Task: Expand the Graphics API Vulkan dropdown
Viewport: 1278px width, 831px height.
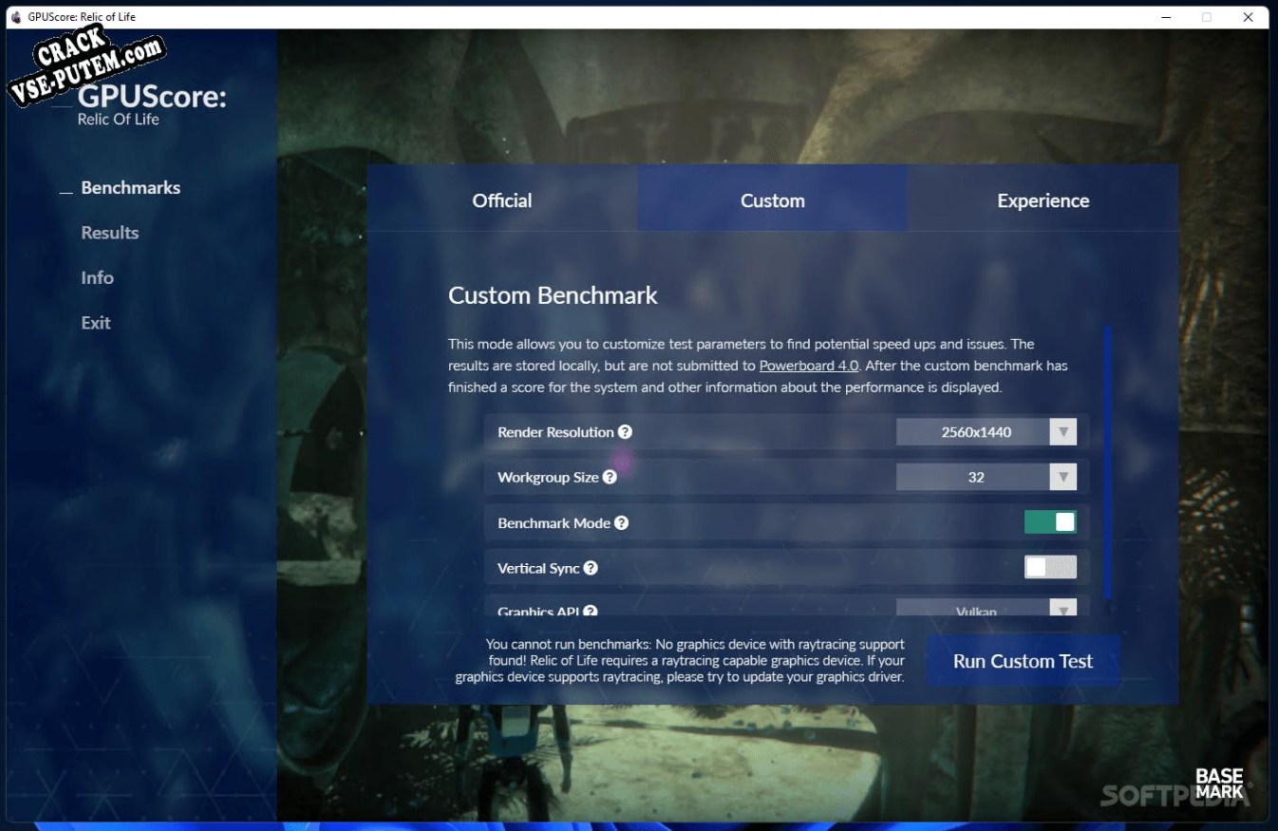Action: coord(987,608)
